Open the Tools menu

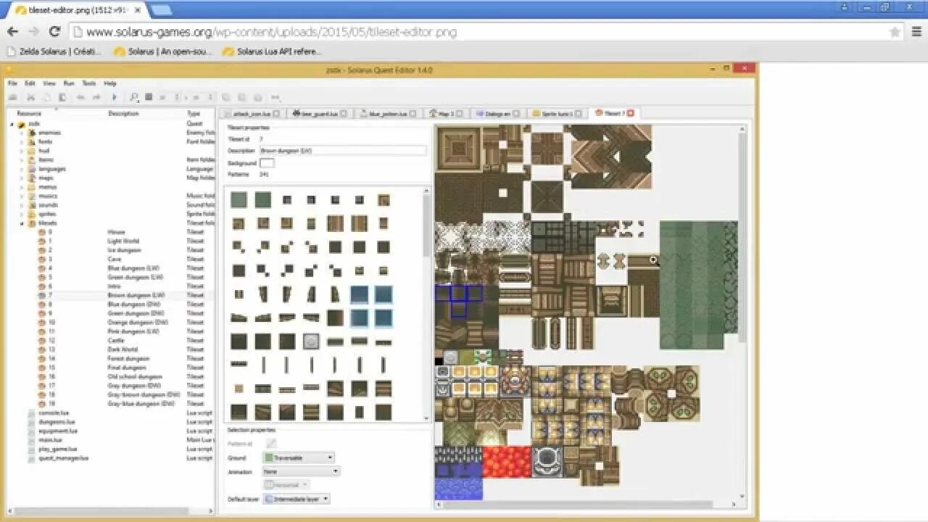[88, 83]
